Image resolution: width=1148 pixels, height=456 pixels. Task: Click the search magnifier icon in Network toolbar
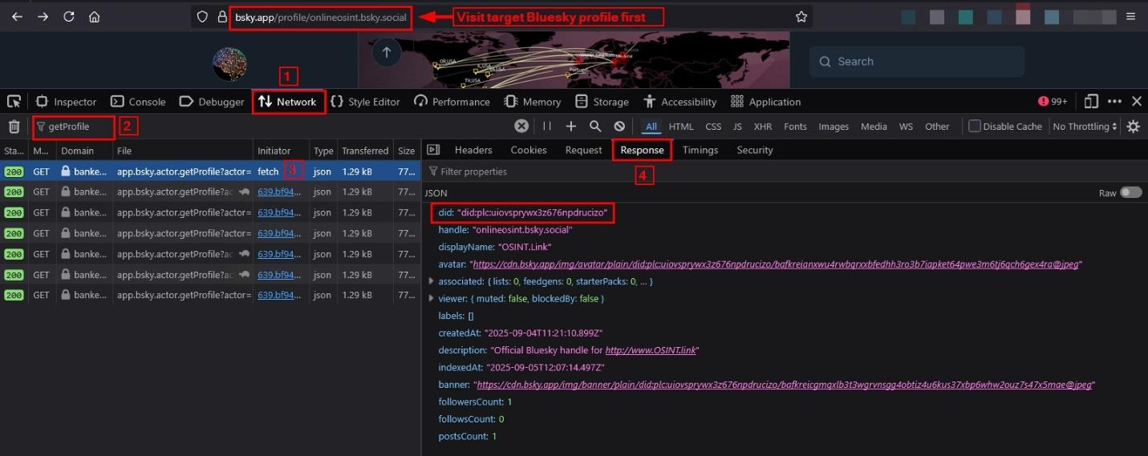coord(595,127)
